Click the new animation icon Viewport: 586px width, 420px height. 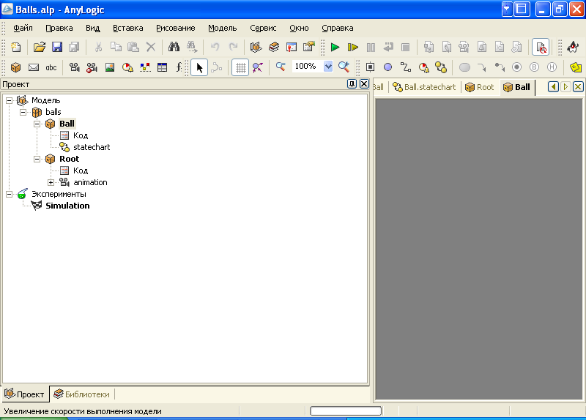75,67
